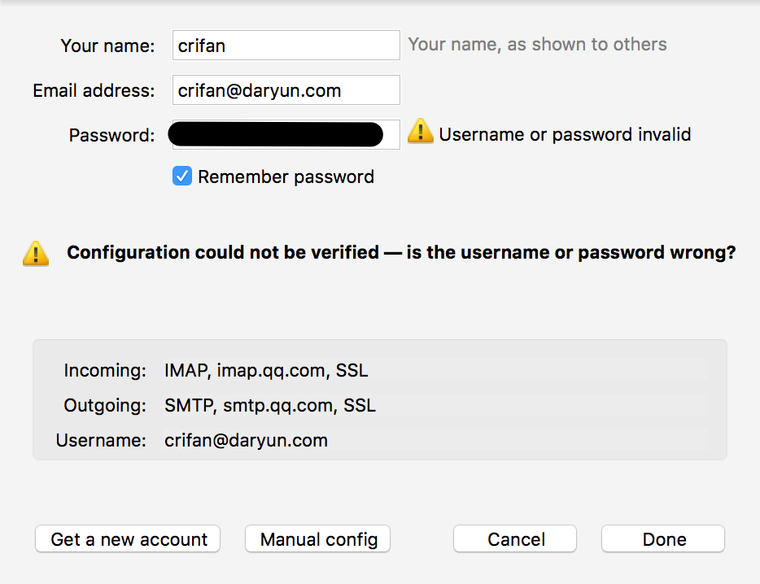Screen dimensions: 760x584
Task: Select the "IMAP, imap.qq.com, SSL" server details
Action: click(x=266, y=371)
